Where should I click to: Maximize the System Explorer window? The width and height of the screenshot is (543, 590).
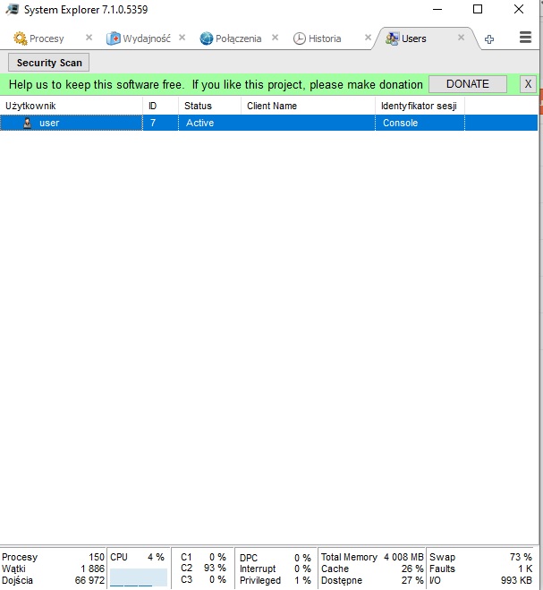point(478,9)
